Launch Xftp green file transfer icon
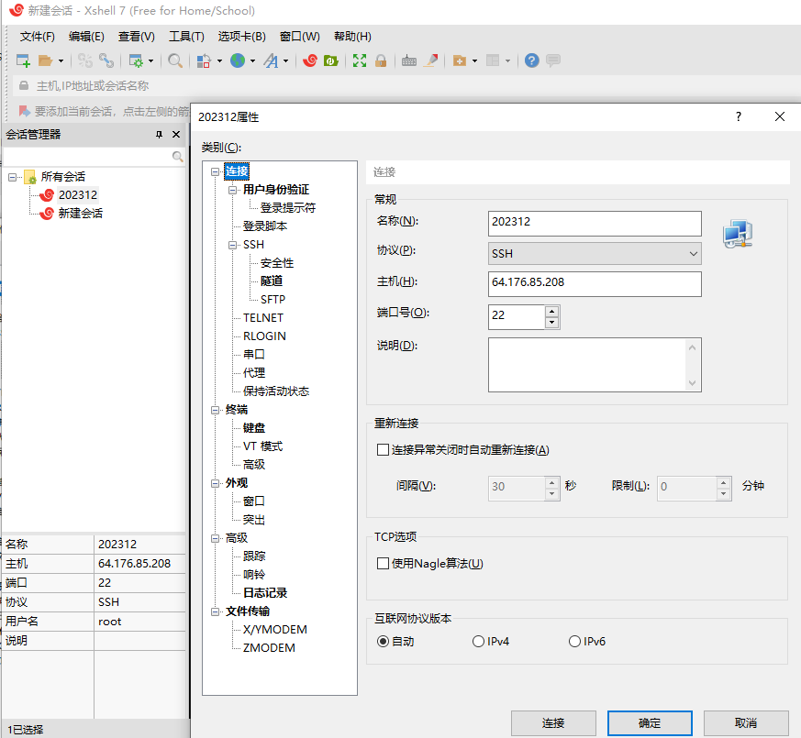801x738 pixels. (x=331, y=61)
